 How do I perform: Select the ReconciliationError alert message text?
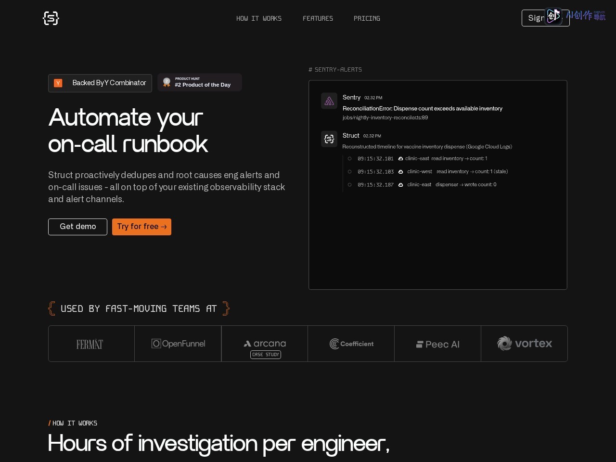423,109
